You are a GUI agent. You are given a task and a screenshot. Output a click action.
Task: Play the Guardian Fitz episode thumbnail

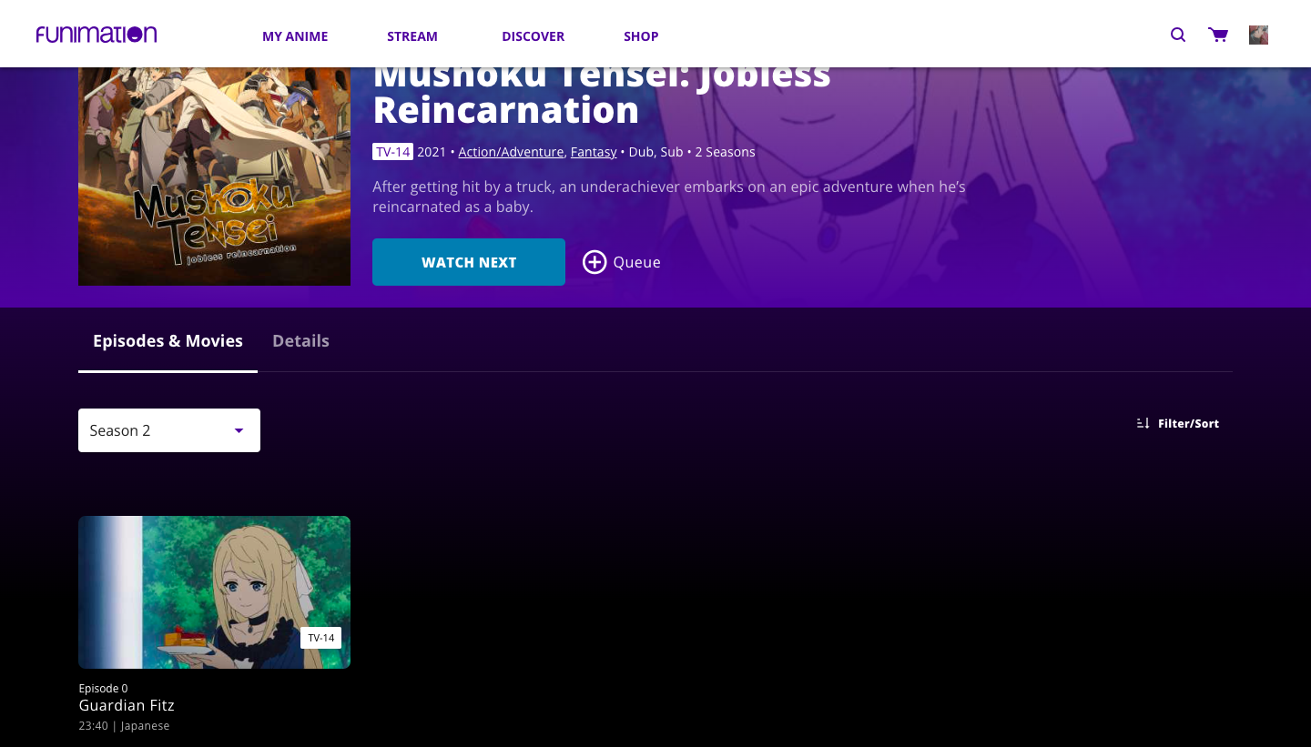(214, 592)
